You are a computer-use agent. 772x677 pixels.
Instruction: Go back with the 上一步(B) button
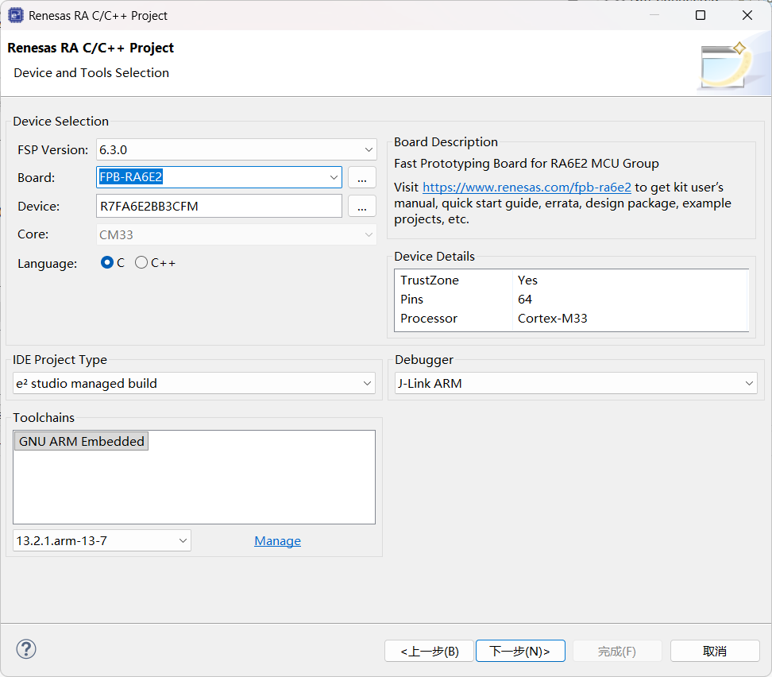[430, 651]
